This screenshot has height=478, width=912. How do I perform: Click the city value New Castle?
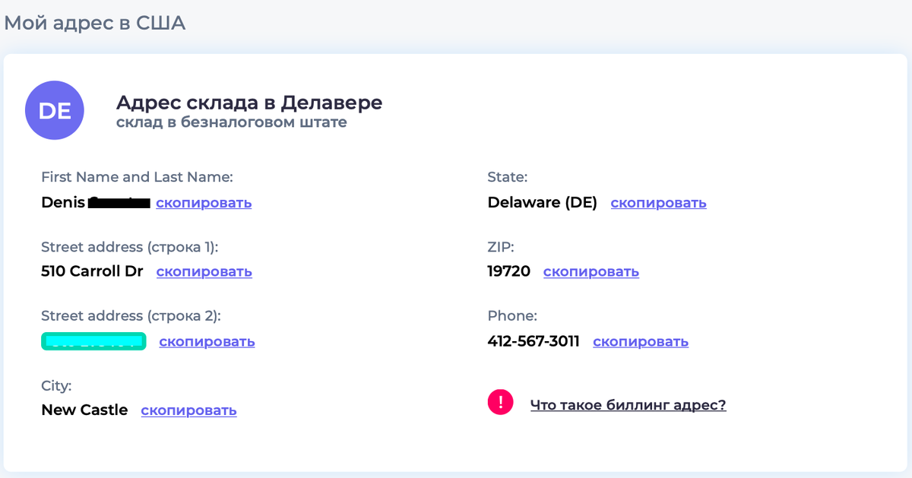coord(84,410)
